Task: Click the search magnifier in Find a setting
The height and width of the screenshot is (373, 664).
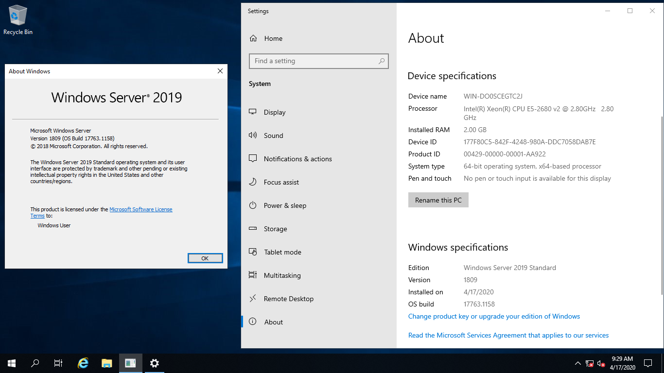Action: [x=382, y=61]
